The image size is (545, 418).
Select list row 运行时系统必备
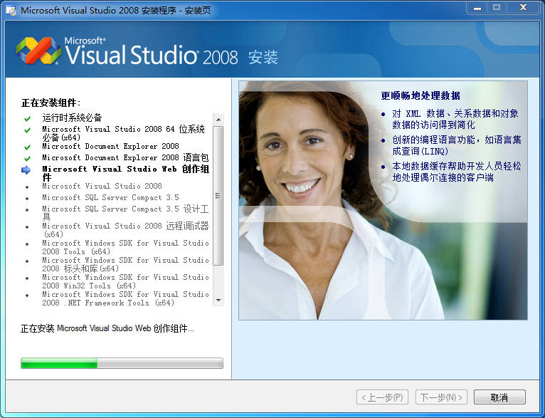72,118
